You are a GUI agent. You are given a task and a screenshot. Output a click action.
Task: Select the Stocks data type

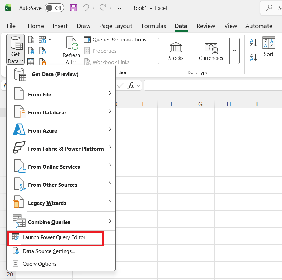click(176, 51)
